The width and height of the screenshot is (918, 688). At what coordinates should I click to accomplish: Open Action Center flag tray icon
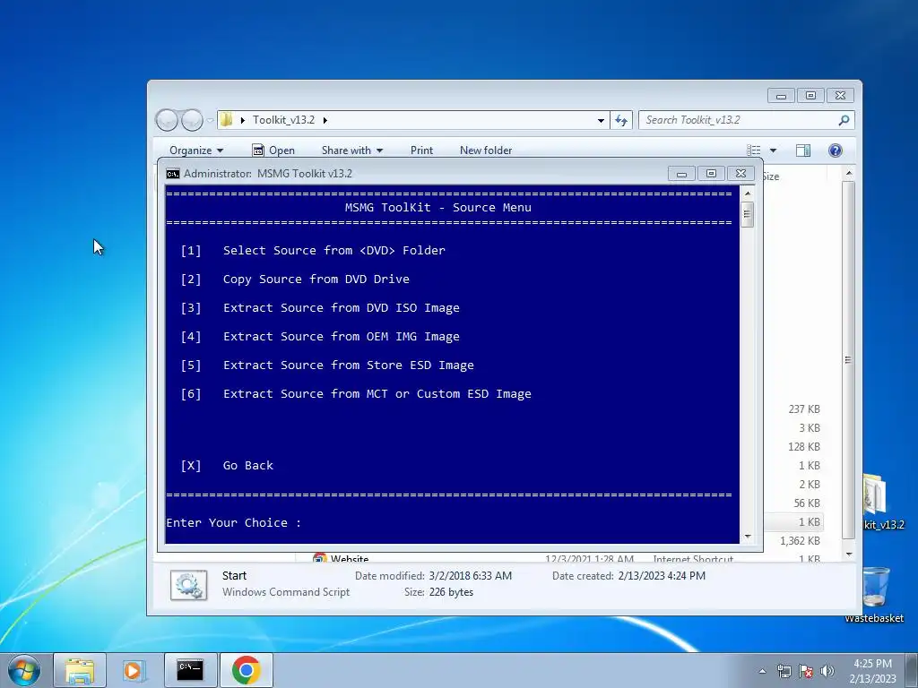pos(806,671)
